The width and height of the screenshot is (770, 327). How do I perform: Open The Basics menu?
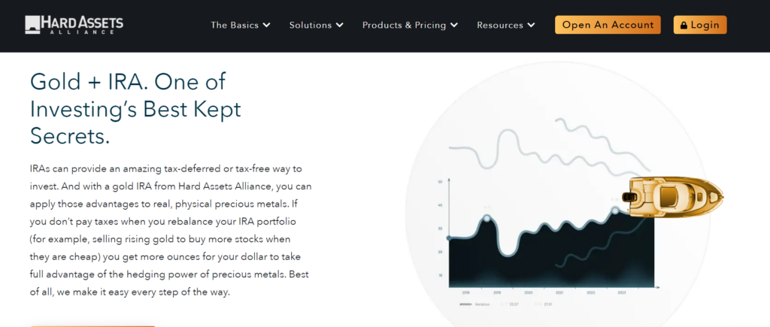tap(235, 25)
